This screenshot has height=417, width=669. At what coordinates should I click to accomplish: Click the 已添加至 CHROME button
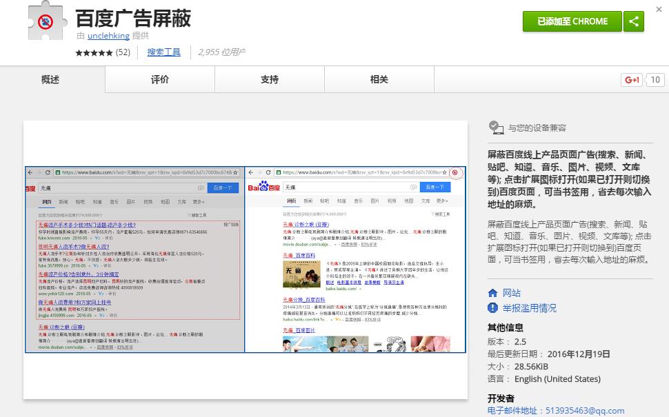tap(572, 21)
